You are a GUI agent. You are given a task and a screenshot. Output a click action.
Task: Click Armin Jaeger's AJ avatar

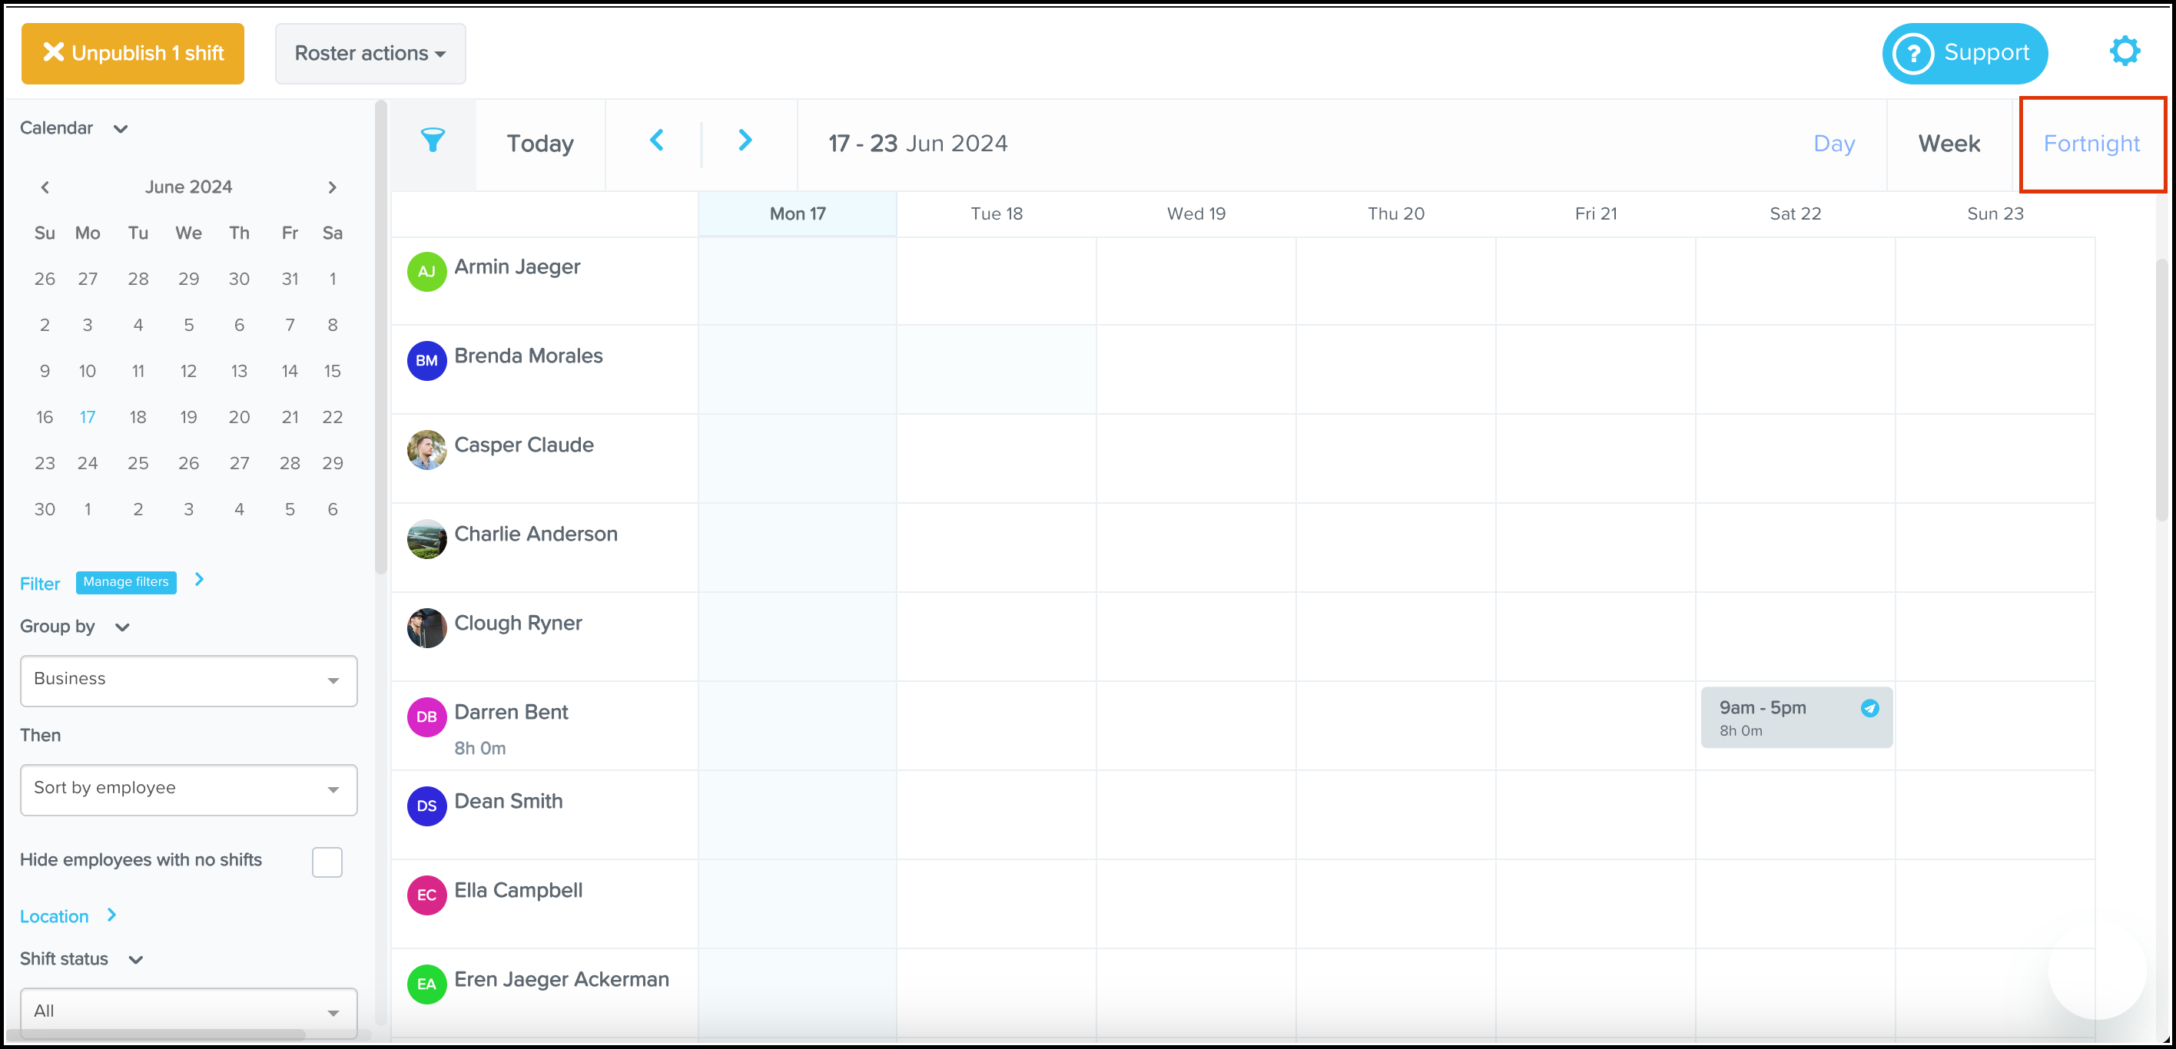pos(426,272)
